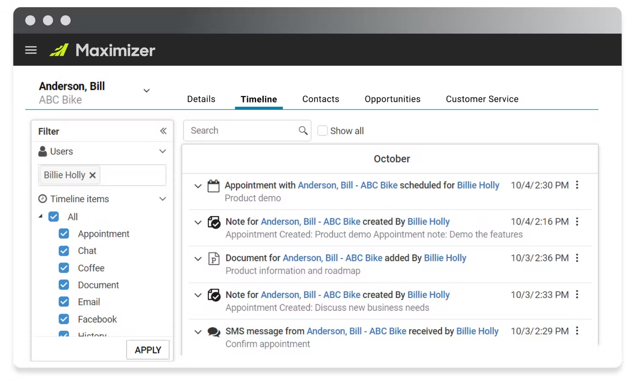
Task: Collapse the Users filter section
Action: tap(163, 151)
